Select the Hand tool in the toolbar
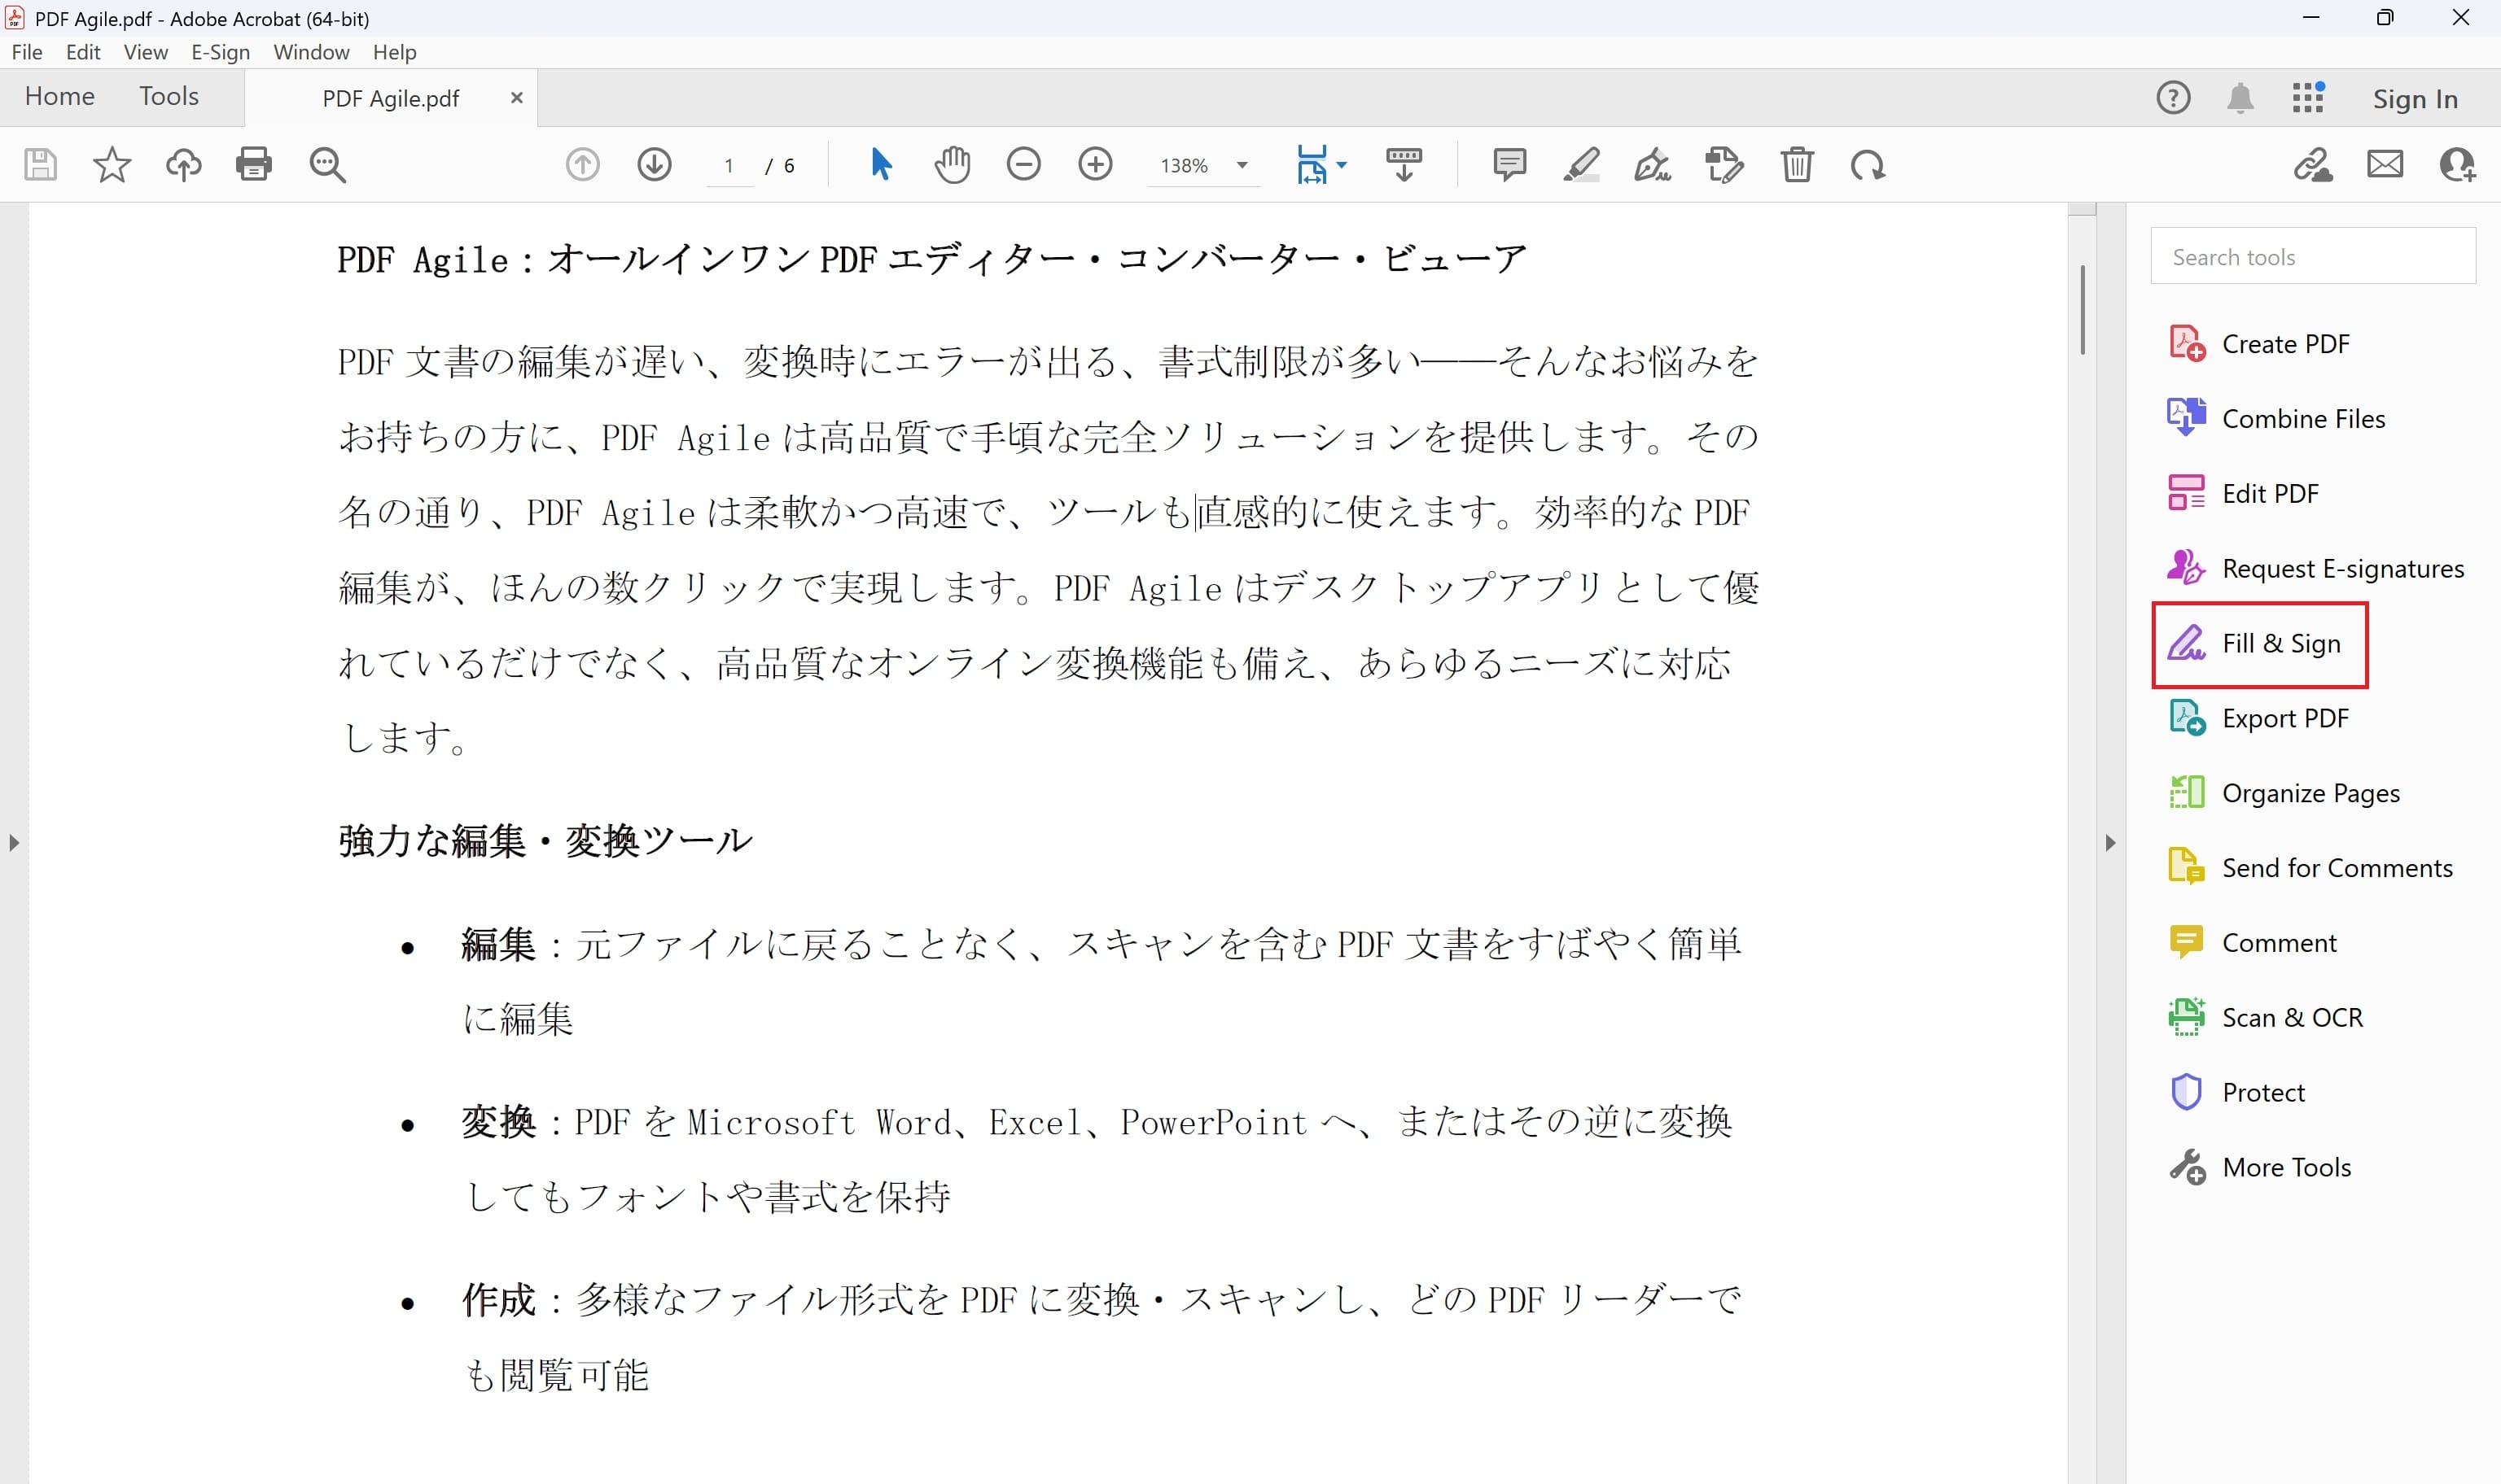 click(x=952, y=164)
